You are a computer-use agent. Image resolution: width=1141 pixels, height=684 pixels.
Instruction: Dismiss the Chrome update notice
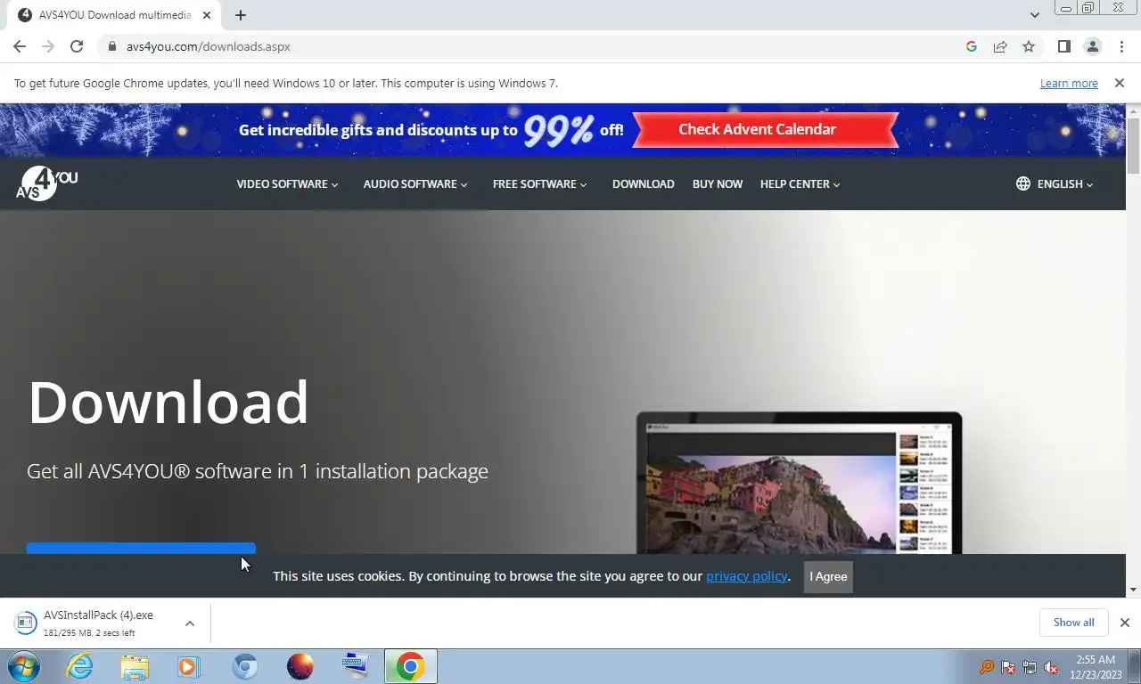tap(1120, 83)
